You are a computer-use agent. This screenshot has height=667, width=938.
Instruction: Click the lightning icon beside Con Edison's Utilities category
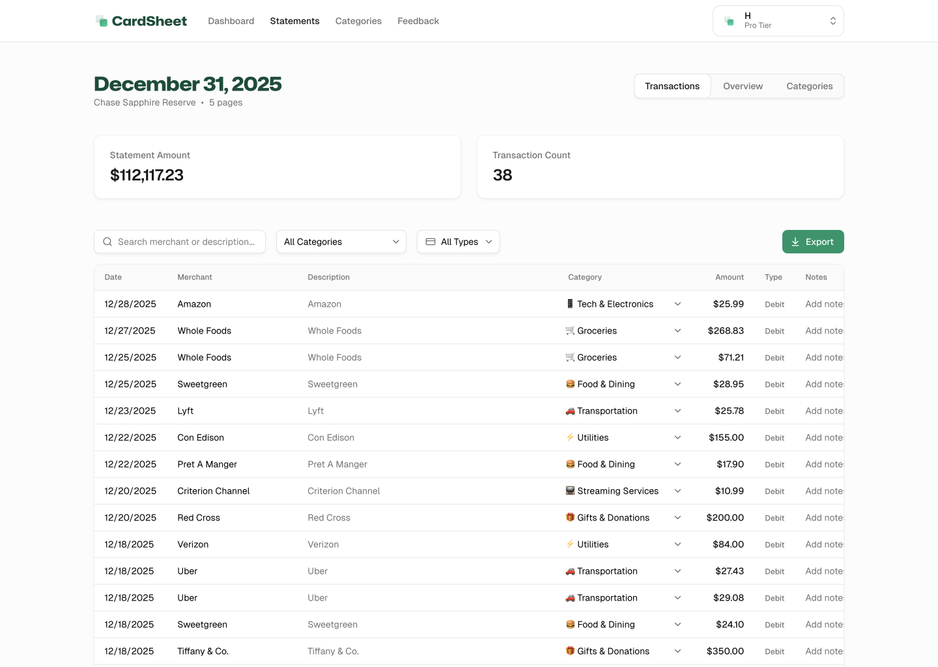[571, 437]
